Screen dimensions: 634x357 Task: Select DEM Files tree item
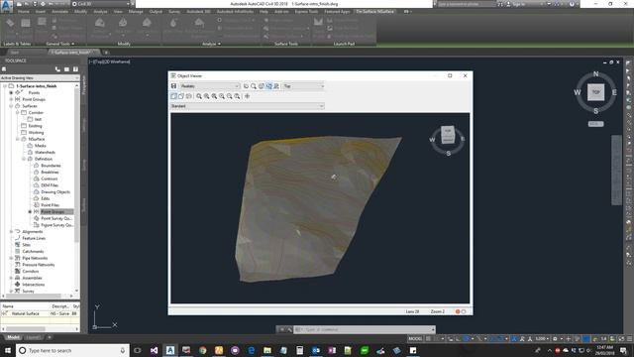pos(50,185)
